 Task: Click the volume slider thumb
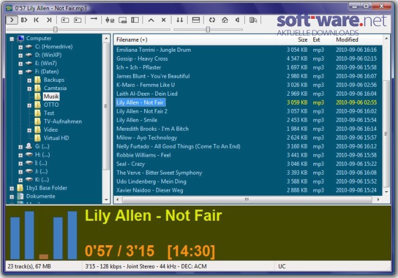point(208,29)
